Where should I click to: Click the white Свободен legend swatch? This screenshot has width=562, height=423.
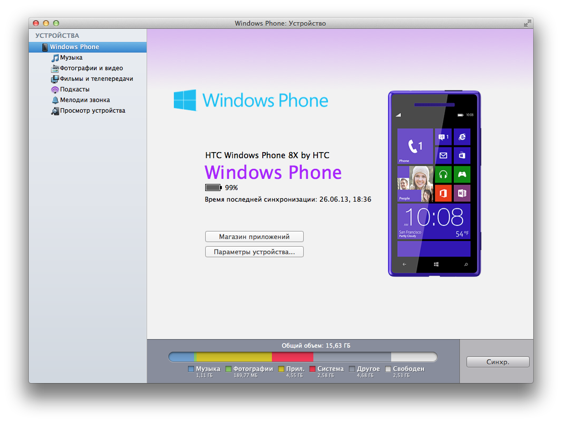[388, 369]
